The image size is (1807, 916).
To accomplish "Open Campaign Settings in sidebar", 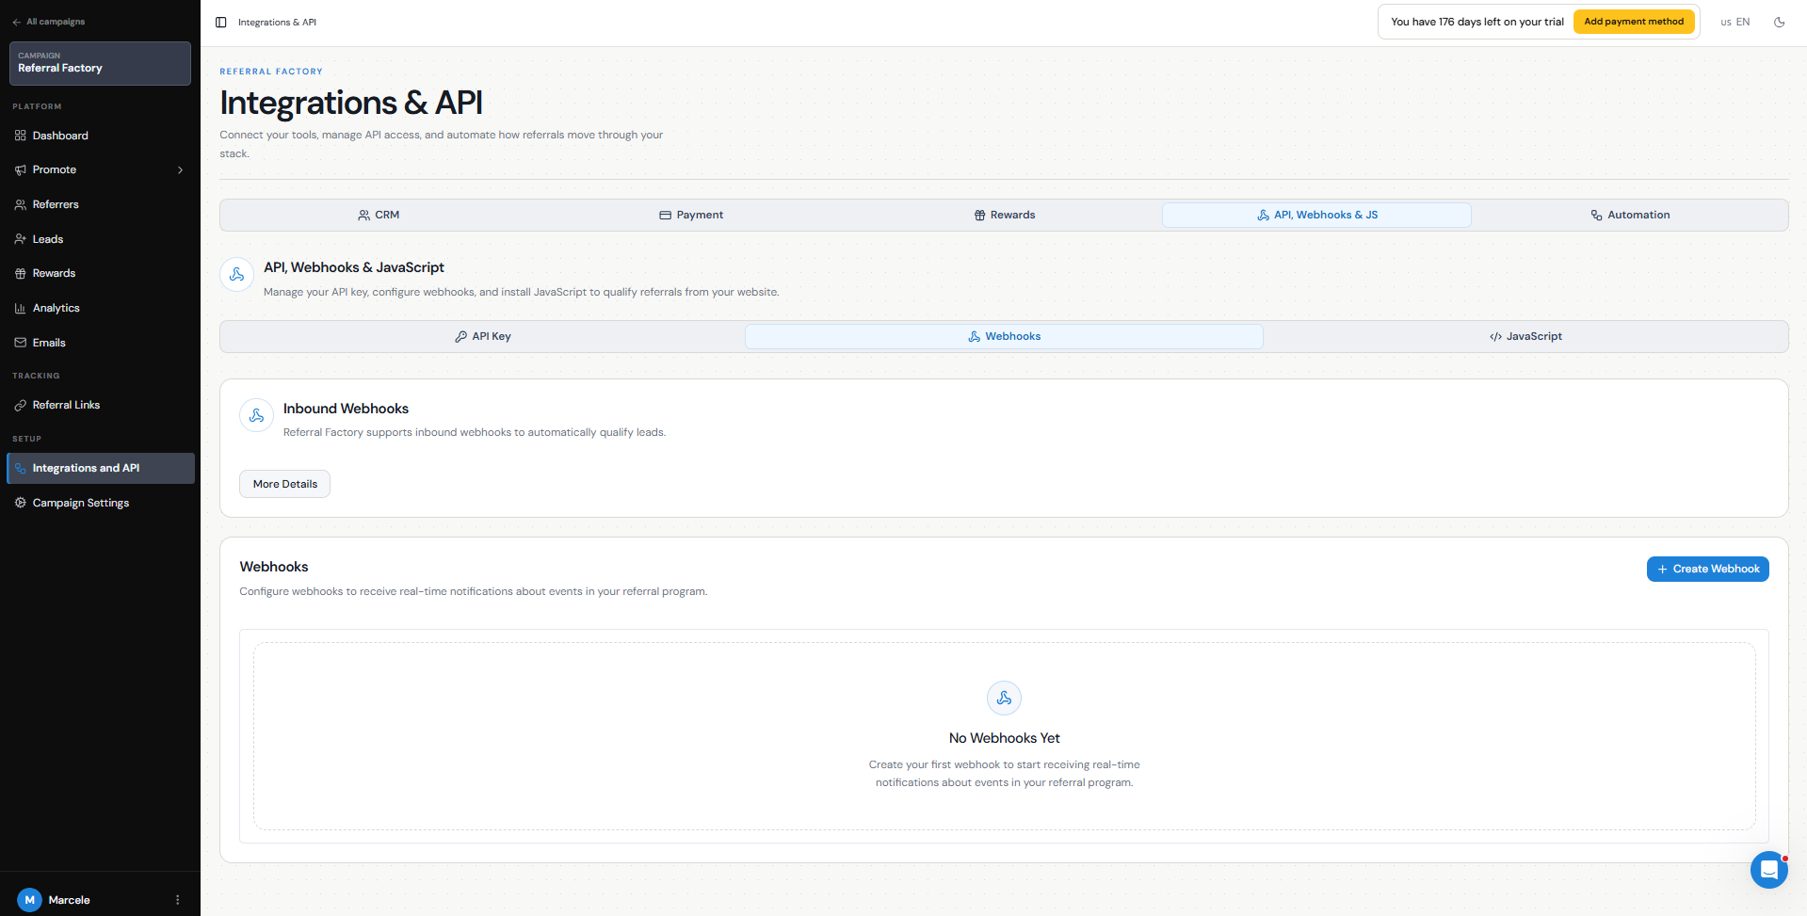I will pyautogui.click(x=100, y=503).
